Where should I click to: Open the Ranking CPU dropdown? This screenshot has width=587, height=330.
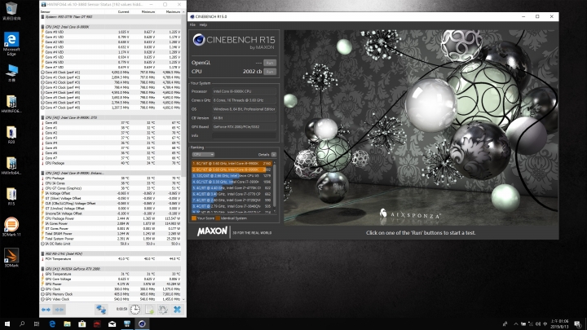click(x=203, y=155)
